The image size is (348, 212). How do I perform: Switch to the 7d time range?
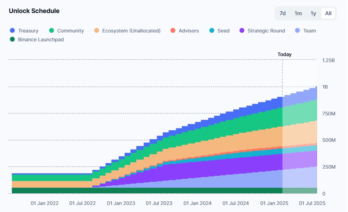(282, 13)
